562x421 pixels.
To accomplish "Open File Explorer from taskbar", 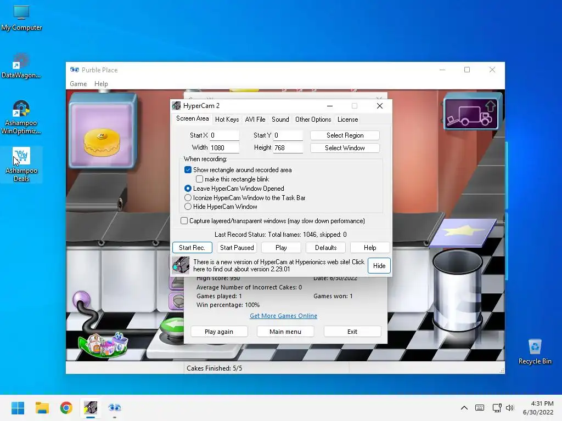I will (42, 408).
